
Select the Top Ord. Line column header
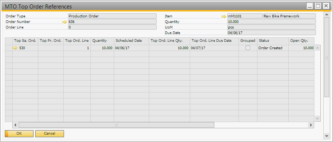[x=77, y=41]
